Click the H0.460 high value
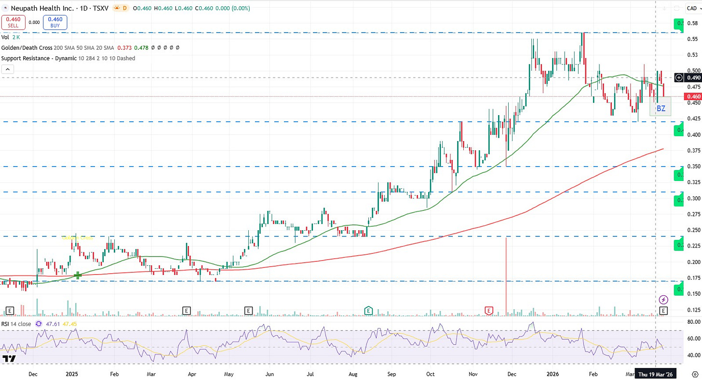 (x=164, y=8)
